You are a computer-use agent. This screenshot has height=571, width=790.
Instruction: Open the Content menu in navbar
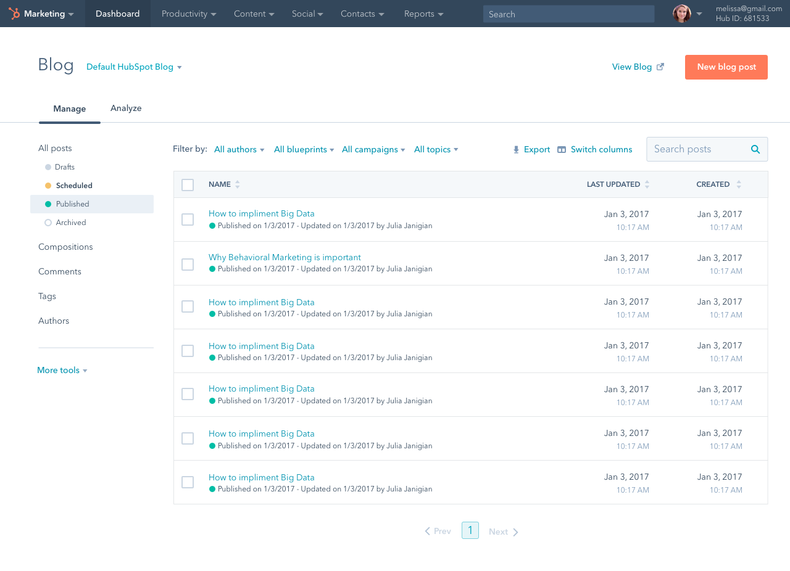coord(254,14)
